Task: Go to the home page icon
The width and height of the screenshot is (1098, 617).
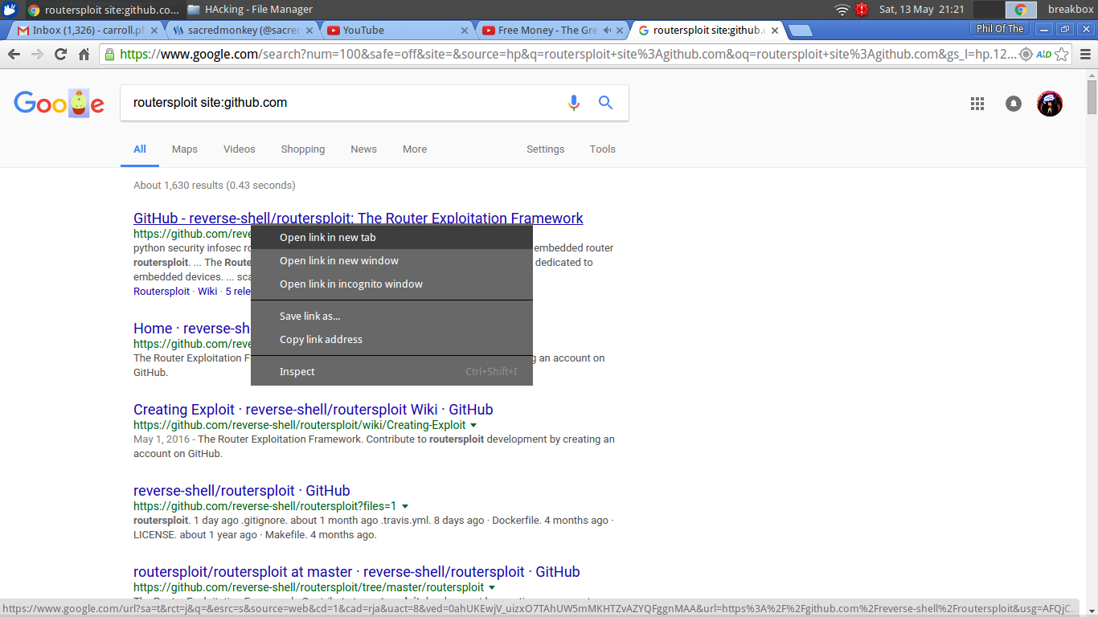Action: (84, 55)
